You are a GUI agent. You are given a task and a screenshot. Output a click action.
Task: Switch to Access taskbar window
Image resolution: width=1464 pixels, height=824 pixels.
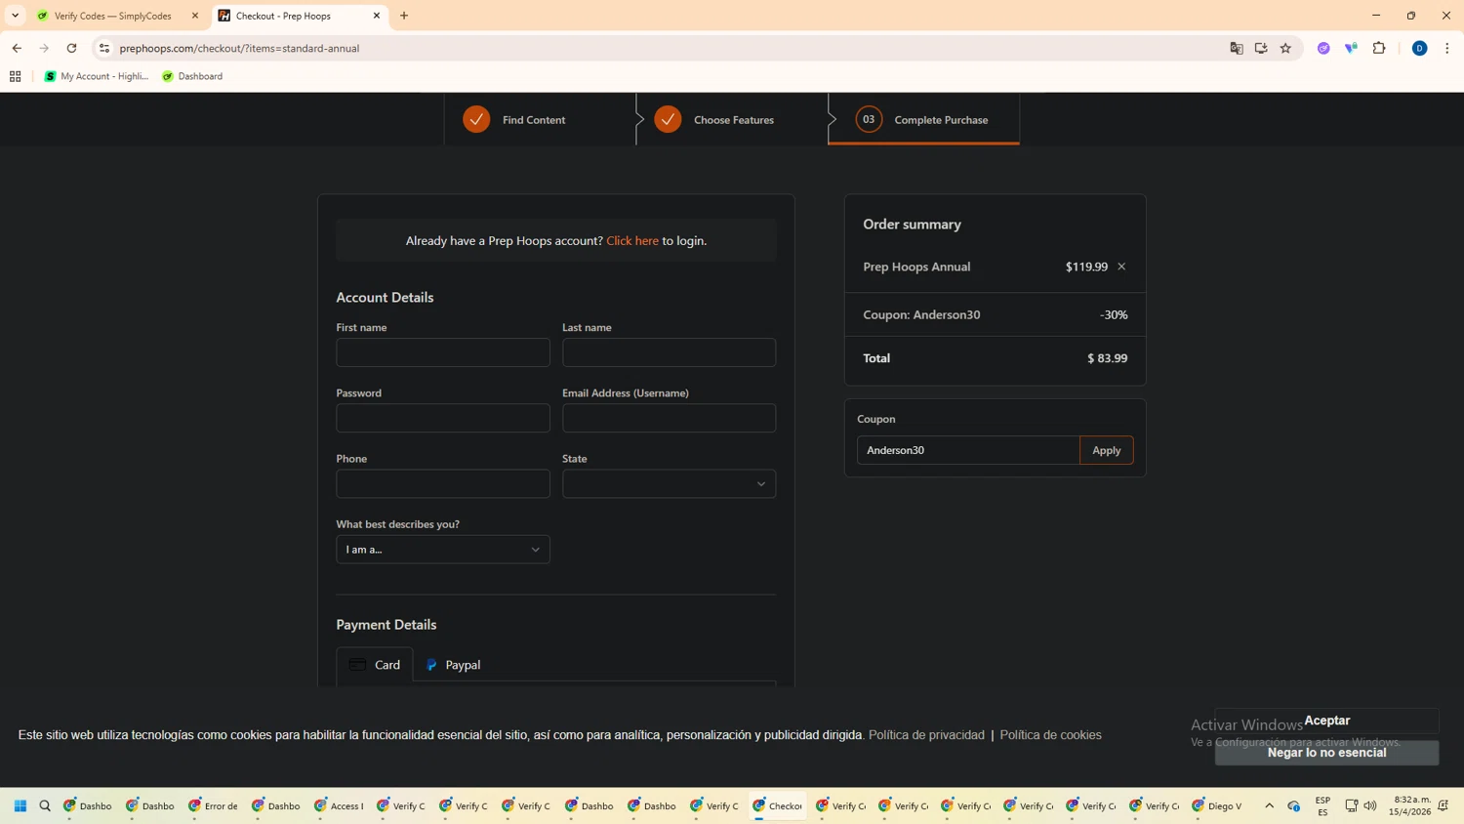339,805
